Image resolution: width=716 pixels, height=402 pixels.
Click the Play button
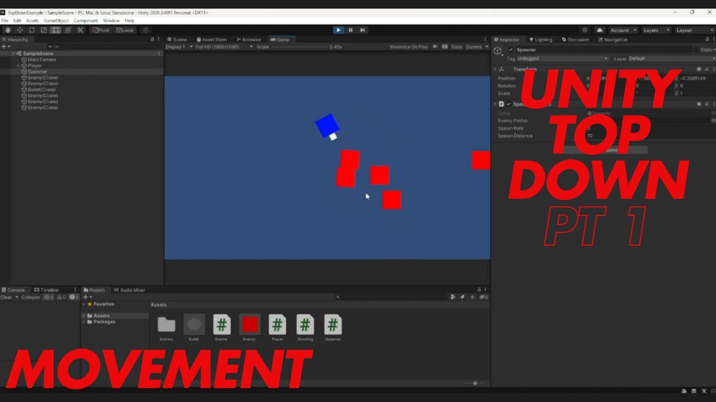tap(338, 30)
